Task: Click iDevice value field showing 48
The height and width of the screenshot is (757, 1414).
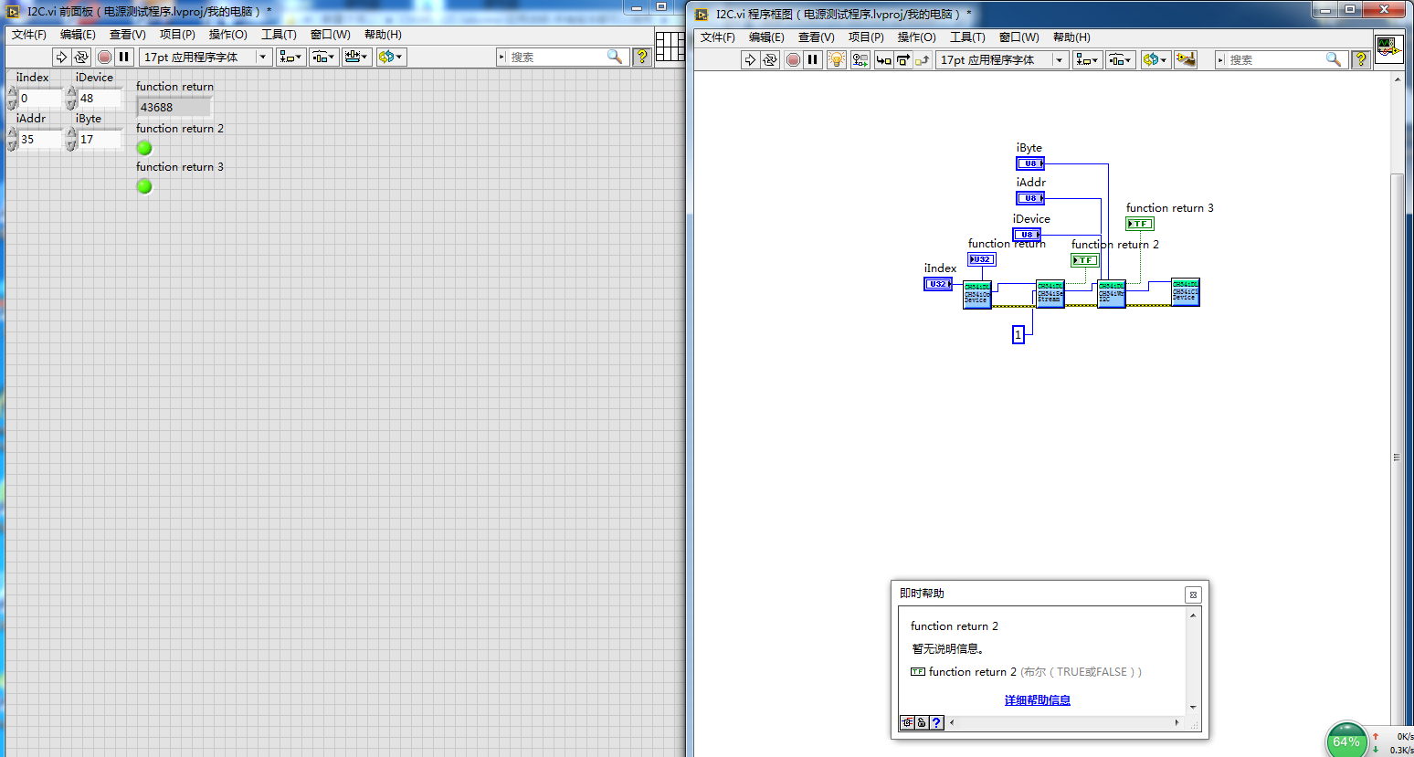Action: click(x=100, y=99)
